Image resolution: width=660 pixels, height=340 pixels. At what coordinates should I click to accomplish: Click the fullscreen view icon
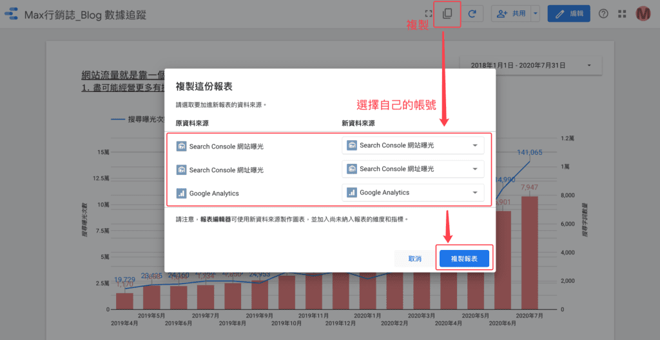click(x=429, y=13)
